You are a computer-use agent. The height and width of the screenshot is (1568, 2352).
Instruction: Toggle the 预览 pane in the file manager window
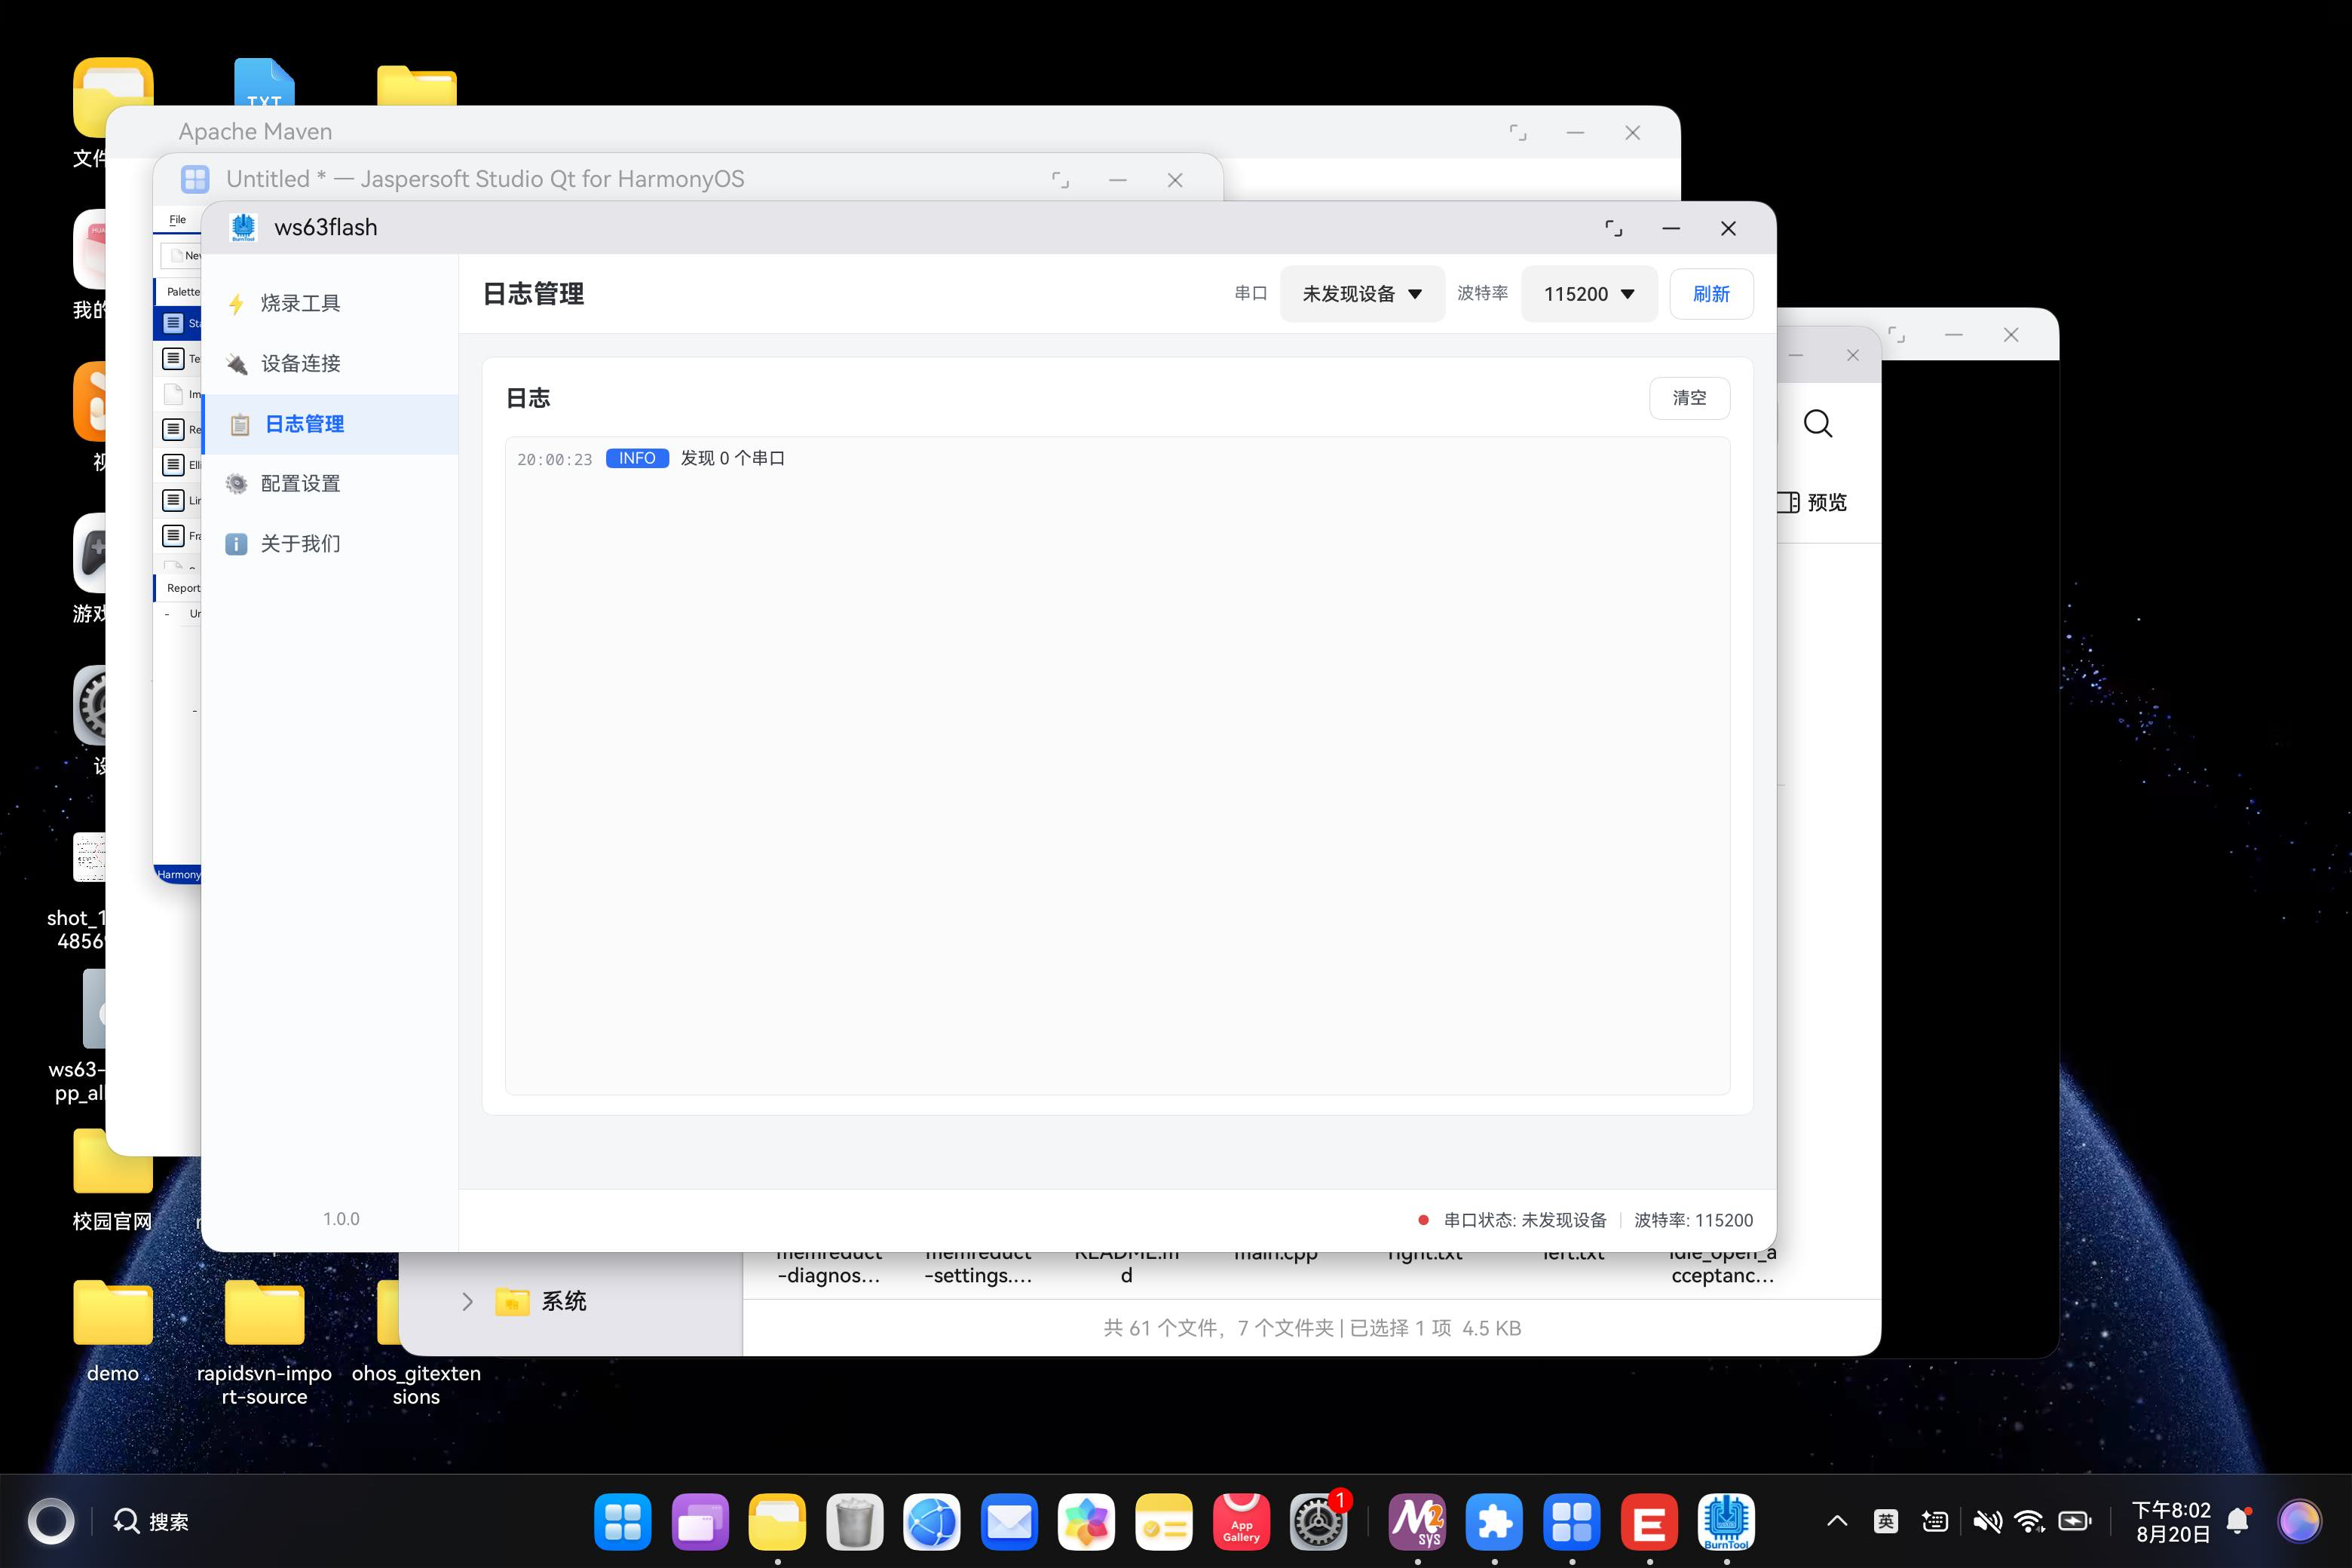(1814, 502)
